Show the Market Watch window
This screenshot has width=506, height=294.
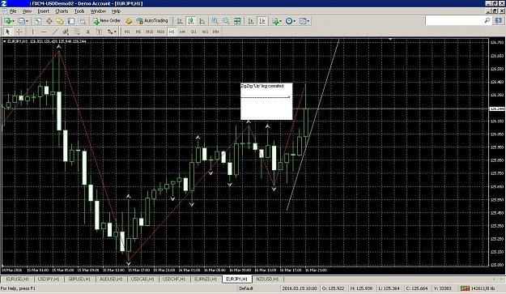pos(38,21)
